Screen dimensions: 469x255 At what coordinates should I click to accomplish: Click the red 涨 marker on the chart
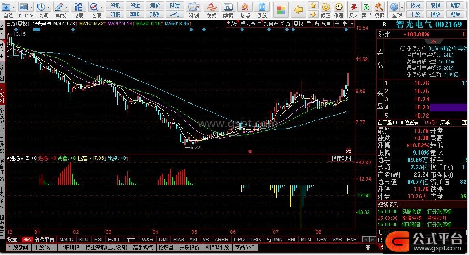pos(348,150)
